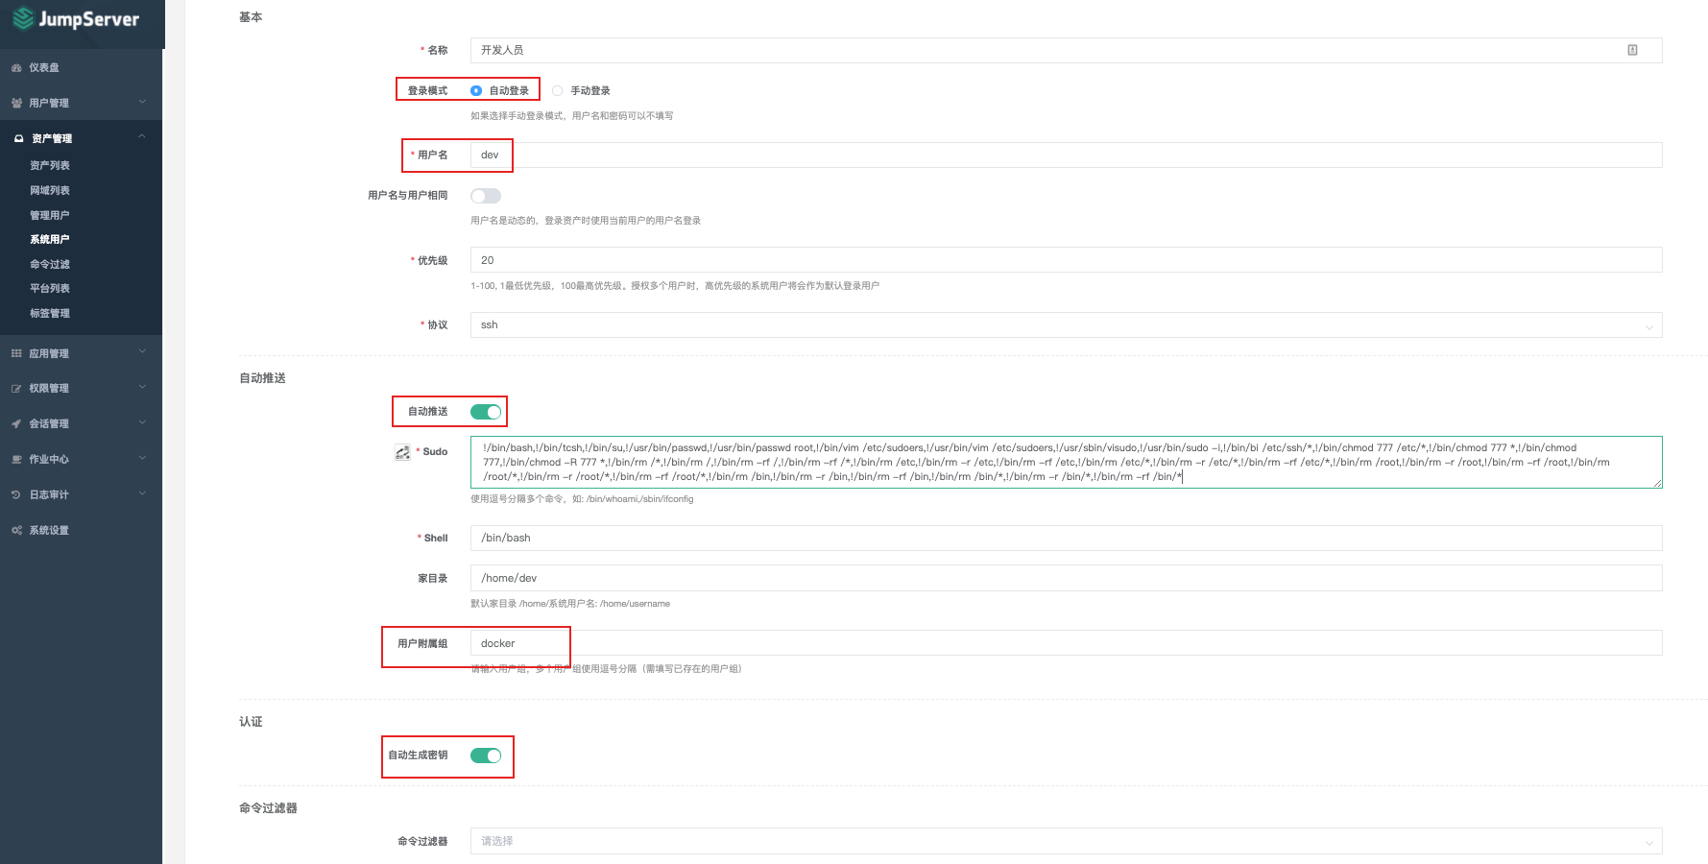Click the 用户名 input field
The width and height of the screenshot is (1708, 864).
(1066, 156)
